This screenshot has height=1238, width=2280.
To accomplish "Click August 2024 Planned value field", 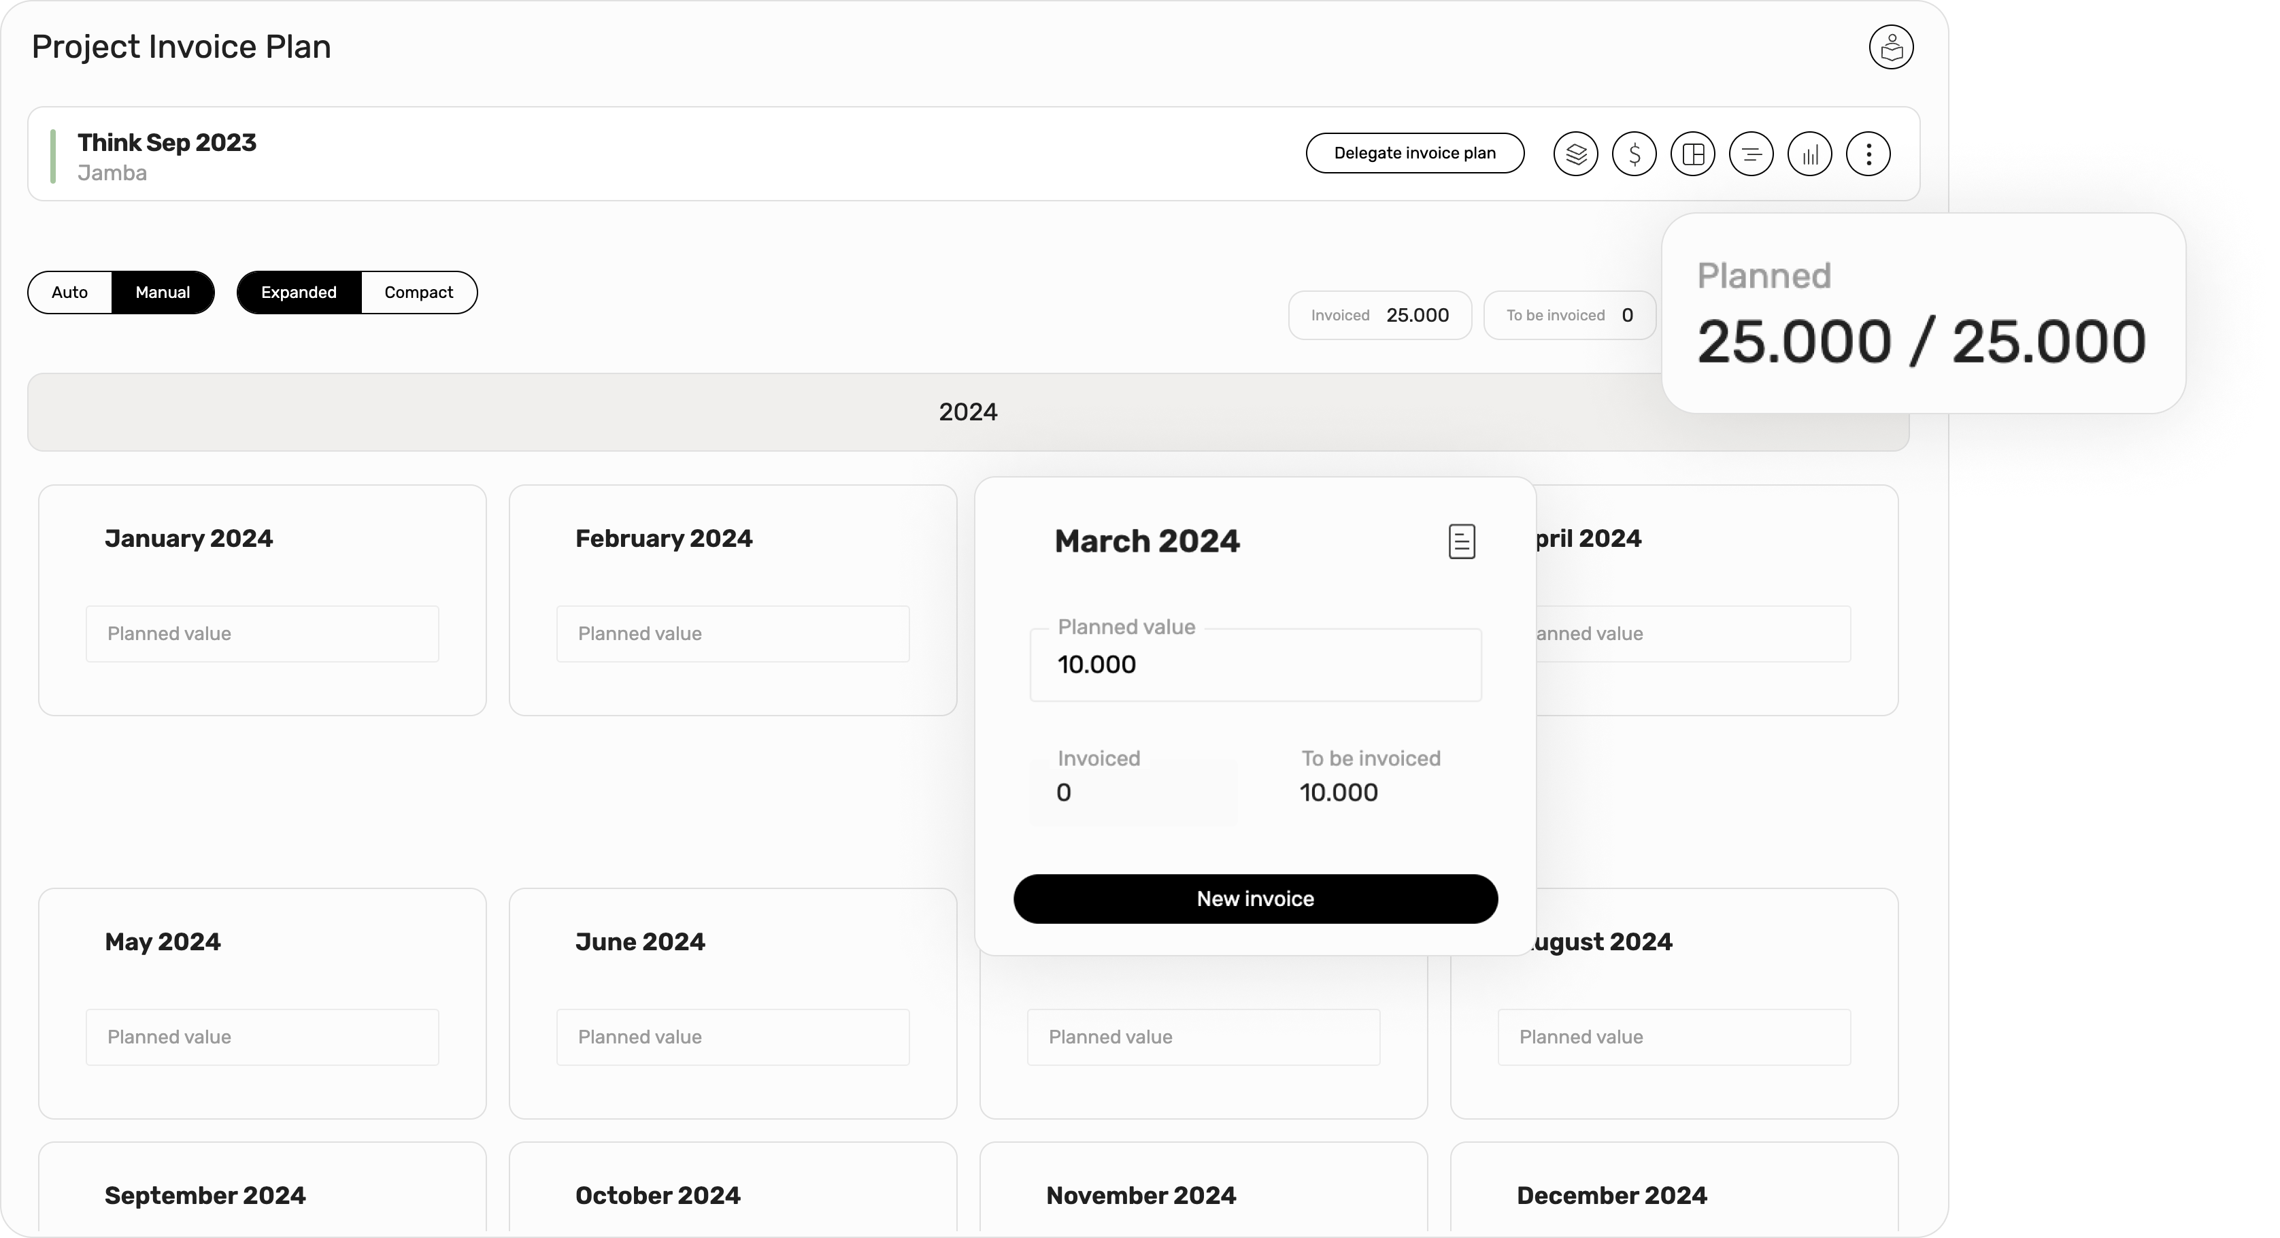I will coord(1674,1037).
